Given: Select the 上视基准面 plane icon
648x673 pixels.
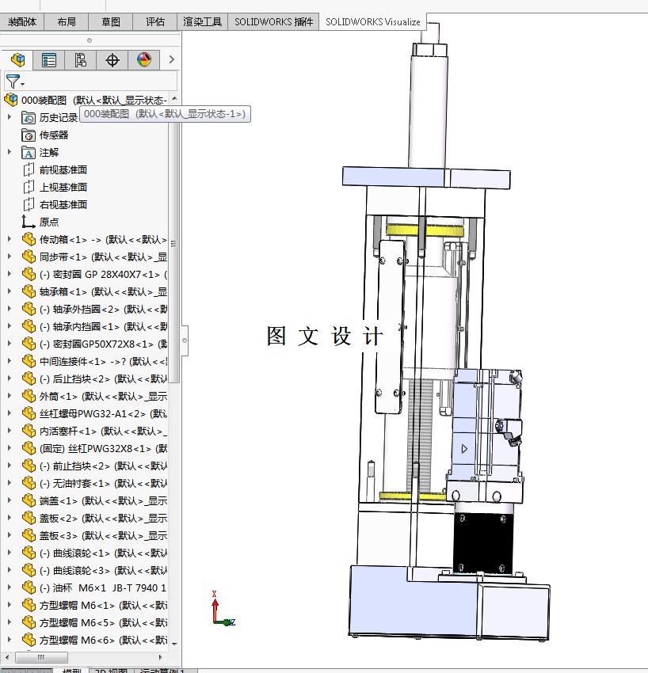Looking at the screenshot, I should [29, 187].
